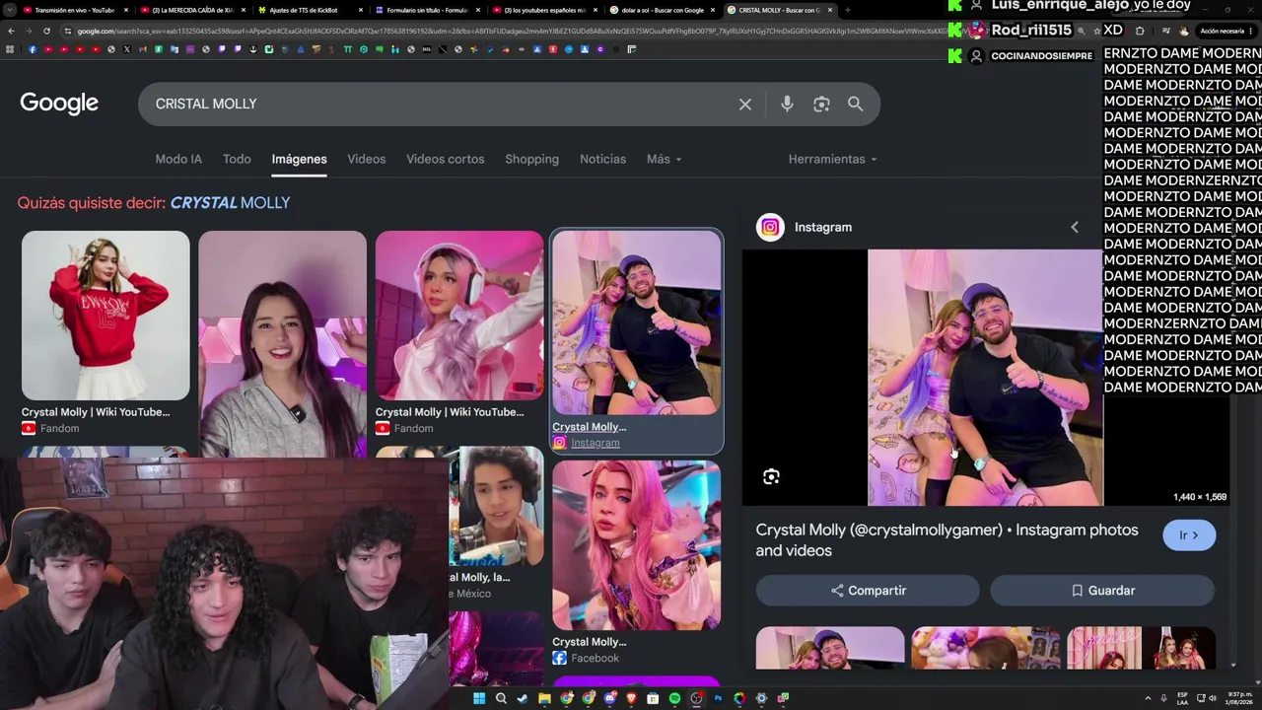Go to Google home via the logo
The image size is (1262, 710).
tap(59, 104)
